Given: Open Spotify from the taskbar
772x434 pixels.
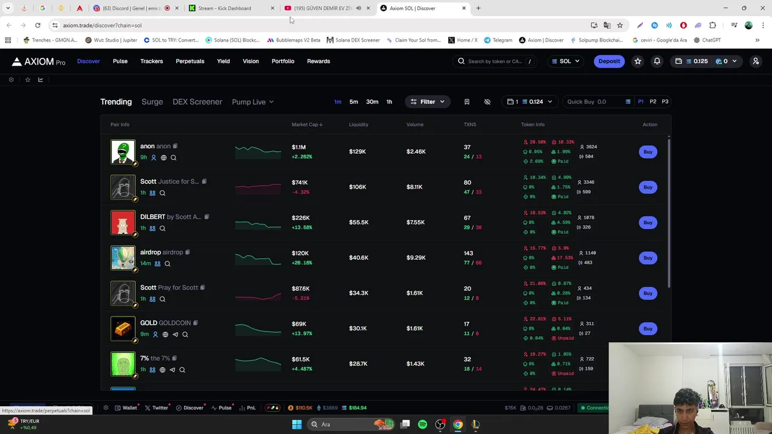Looking at the screenshot, I should point(422,424).
